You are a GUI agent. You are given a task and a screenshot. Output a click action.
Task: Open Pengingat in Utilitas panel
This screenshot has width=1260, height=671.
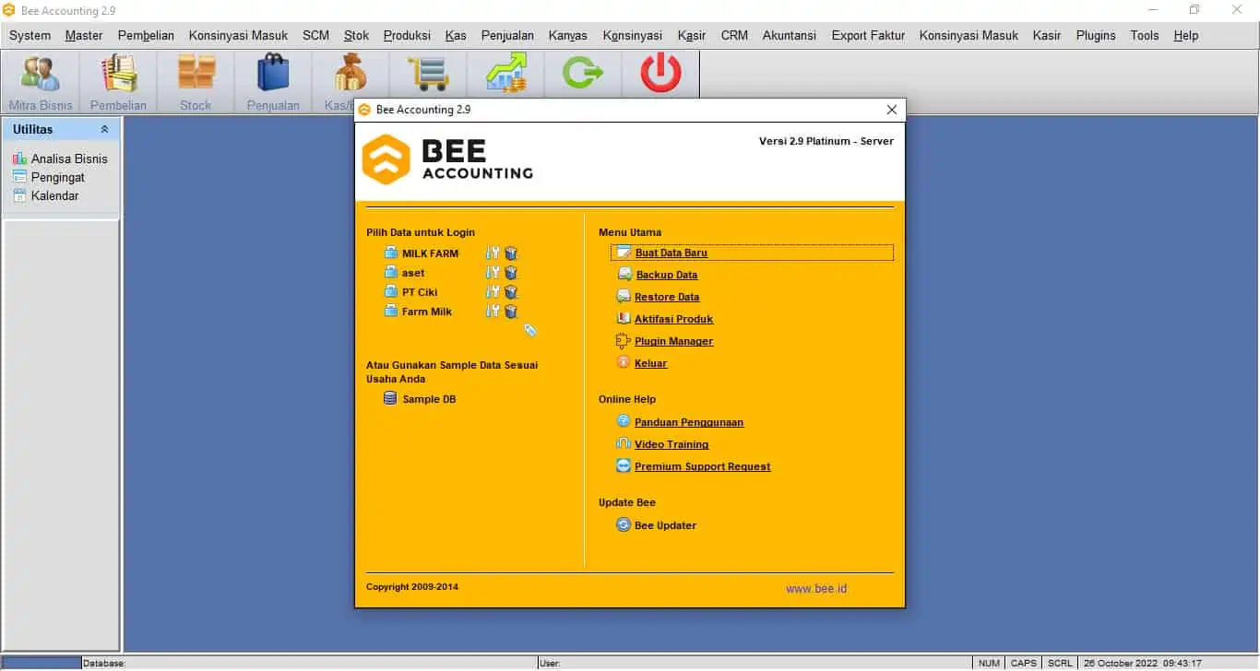point(58,177)
